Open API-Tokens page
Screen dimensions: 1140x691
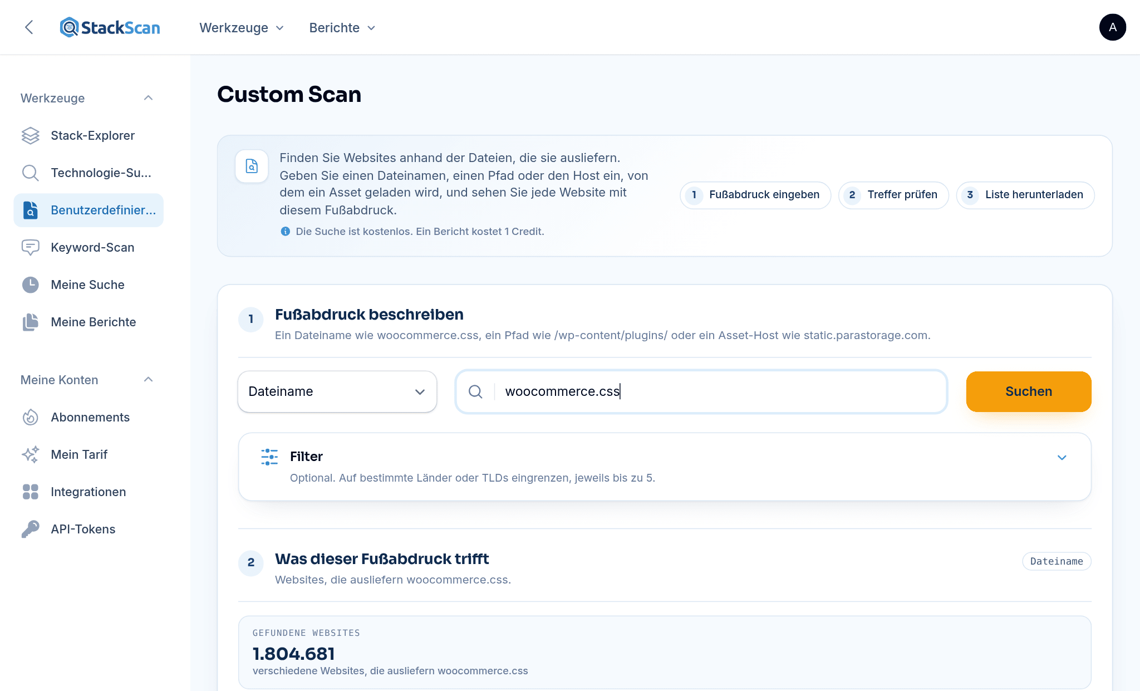[89, 529]
